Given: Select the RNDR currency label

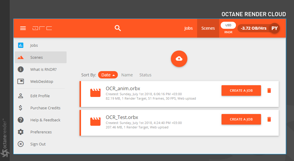Looking at the screenshot, I should click(228, 32).
